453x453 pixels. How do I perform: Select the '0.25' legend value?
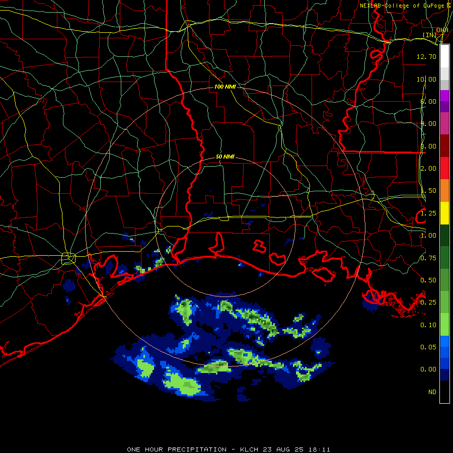pos(428,303)
